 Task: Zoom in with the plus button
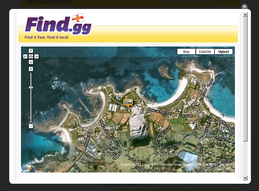pyautogui.click(x=31, y=69)
